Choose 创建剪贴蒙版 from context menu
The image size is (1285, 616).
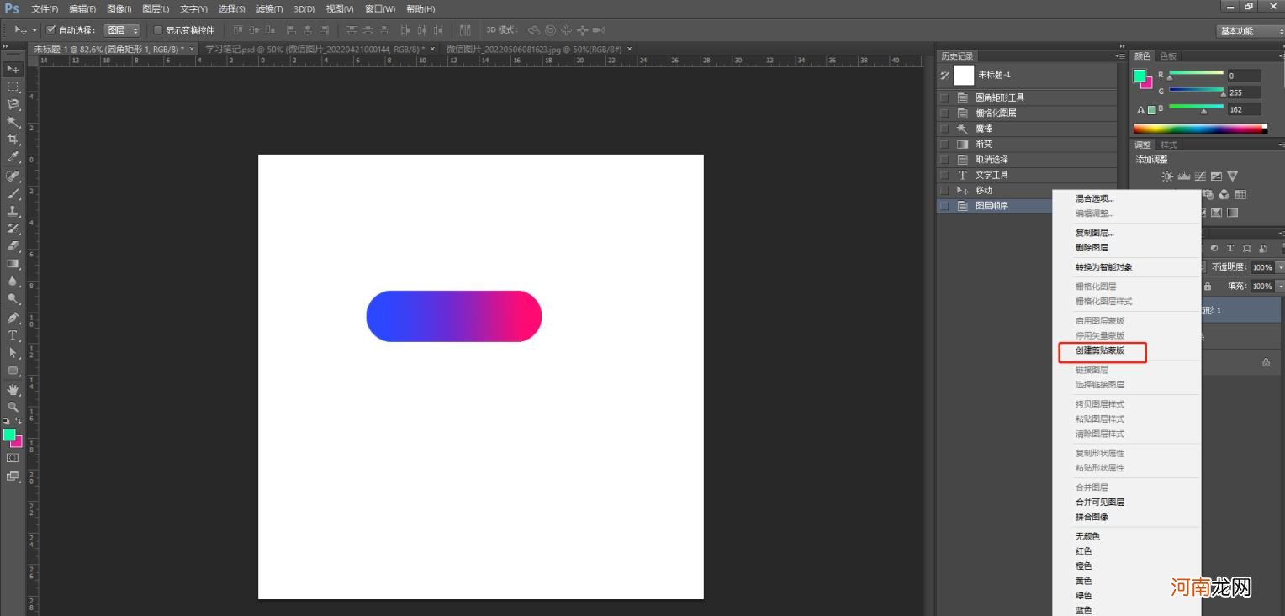pyautogui.click(x=1100, y=350)
